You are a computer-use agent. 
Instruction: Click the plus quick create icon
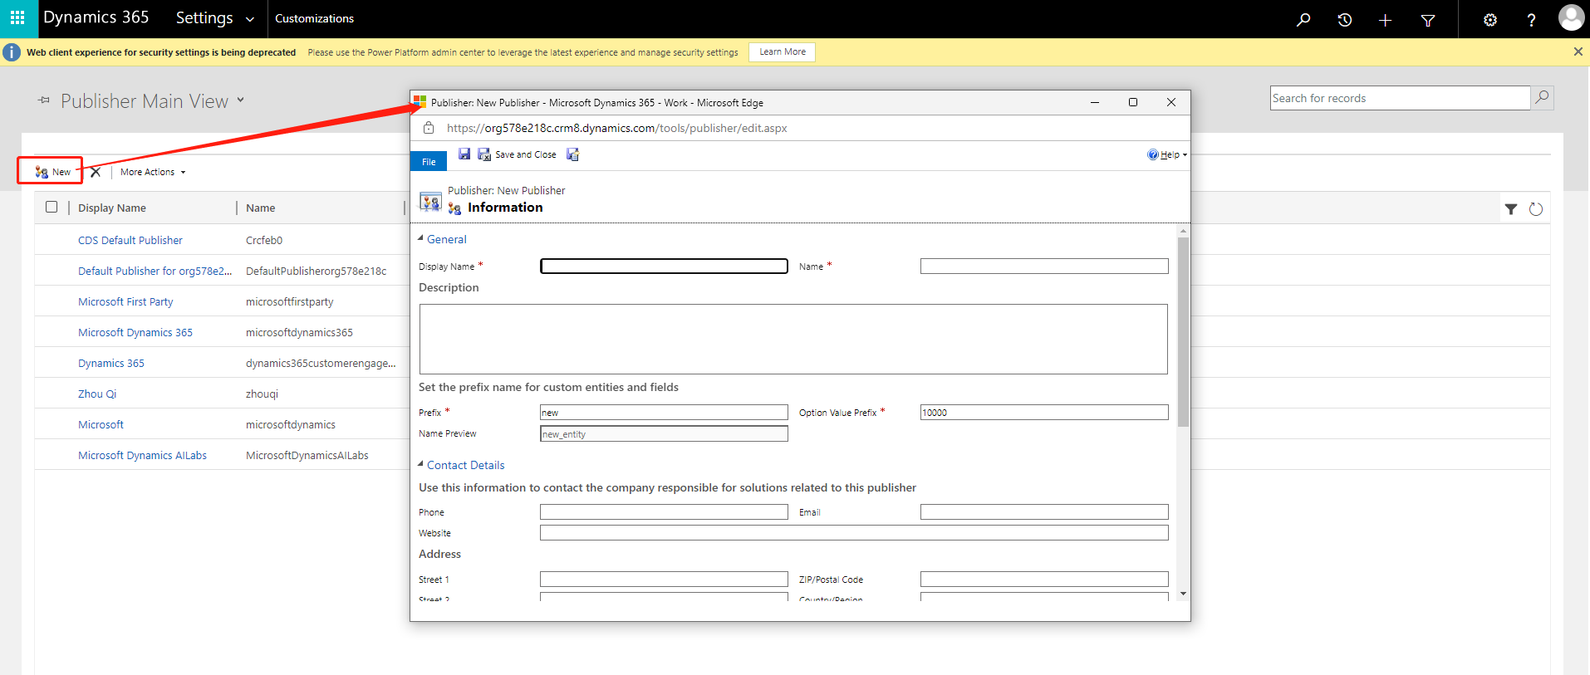(1385, 20)
